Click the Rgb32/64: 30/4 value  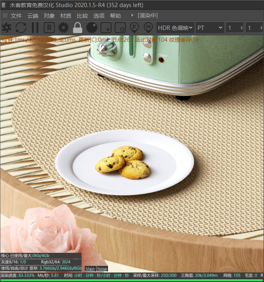56,262
